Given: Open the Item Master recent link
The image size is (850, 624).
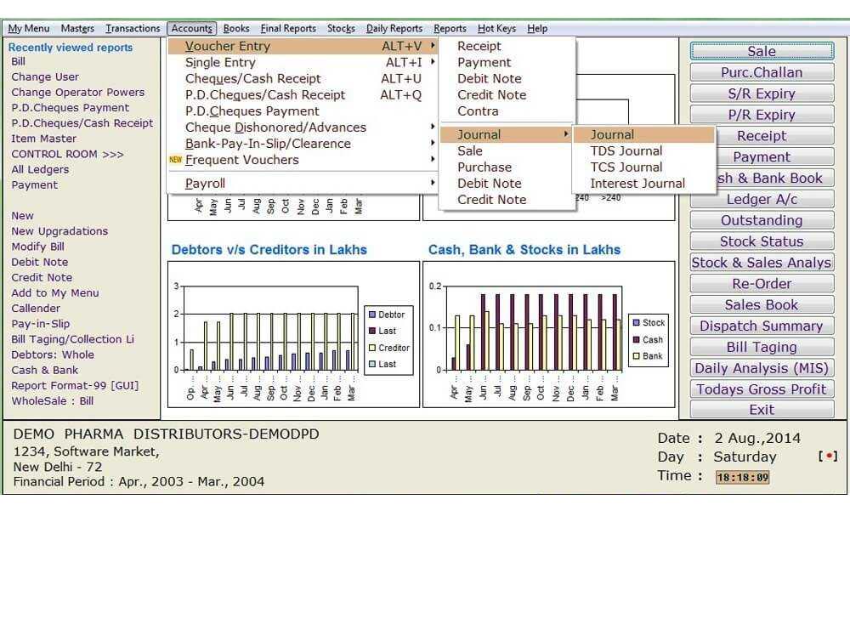Looking at the screenshot, I should coord(44,139).
